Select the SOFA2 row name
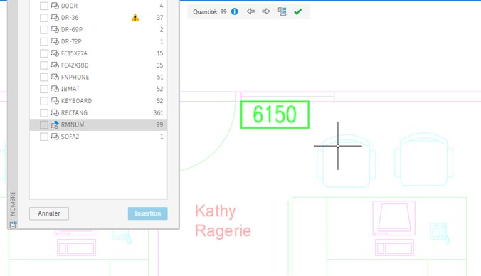Screen dimensions: 481x276 (70, 137)
